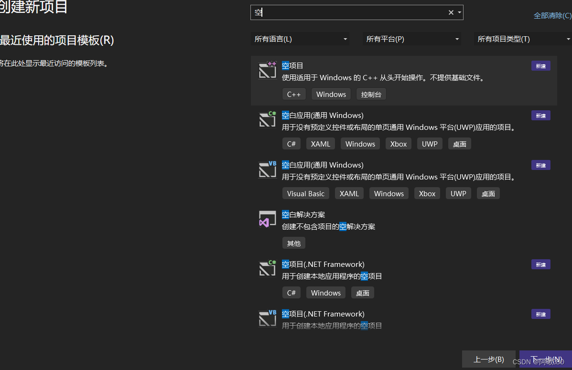Click 新建 badge on C# 空项目(.NET Framework)
572x370 pixels.
click(x=540, y=264)
